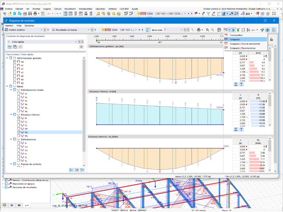
Task: Open the Resultados en barras dropdown
Action: [x=71, y=30]
